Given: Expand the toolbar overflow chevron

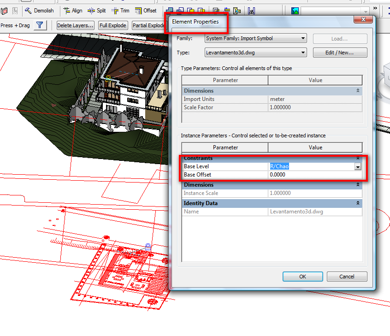Looking at the screenshot, I should click(375, 9).
